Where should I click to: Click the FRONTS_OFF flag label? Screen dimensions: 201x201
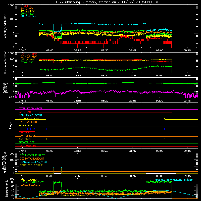(27, 142)
